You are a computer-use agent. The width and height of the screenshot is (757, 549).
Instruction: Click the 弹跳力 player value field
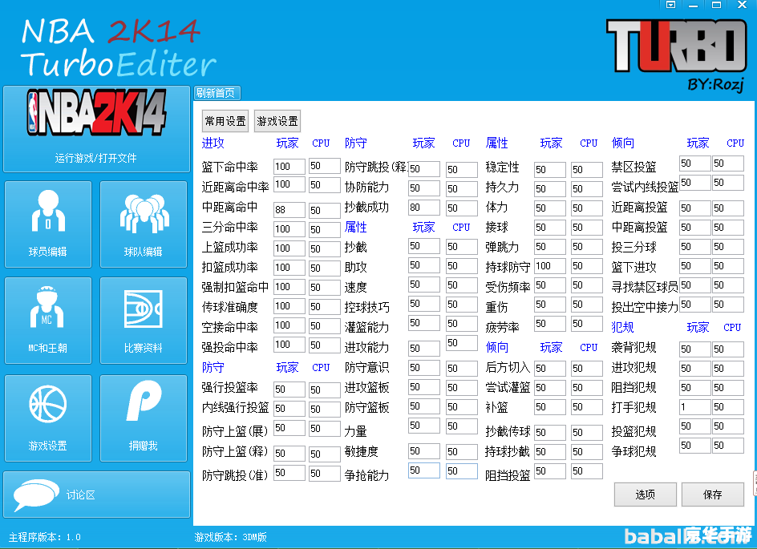coord(550,247)
